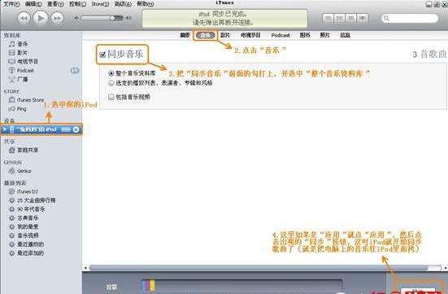Enable 包括音乐视频 checkbox
448x294 pixels.
point(111,97)
